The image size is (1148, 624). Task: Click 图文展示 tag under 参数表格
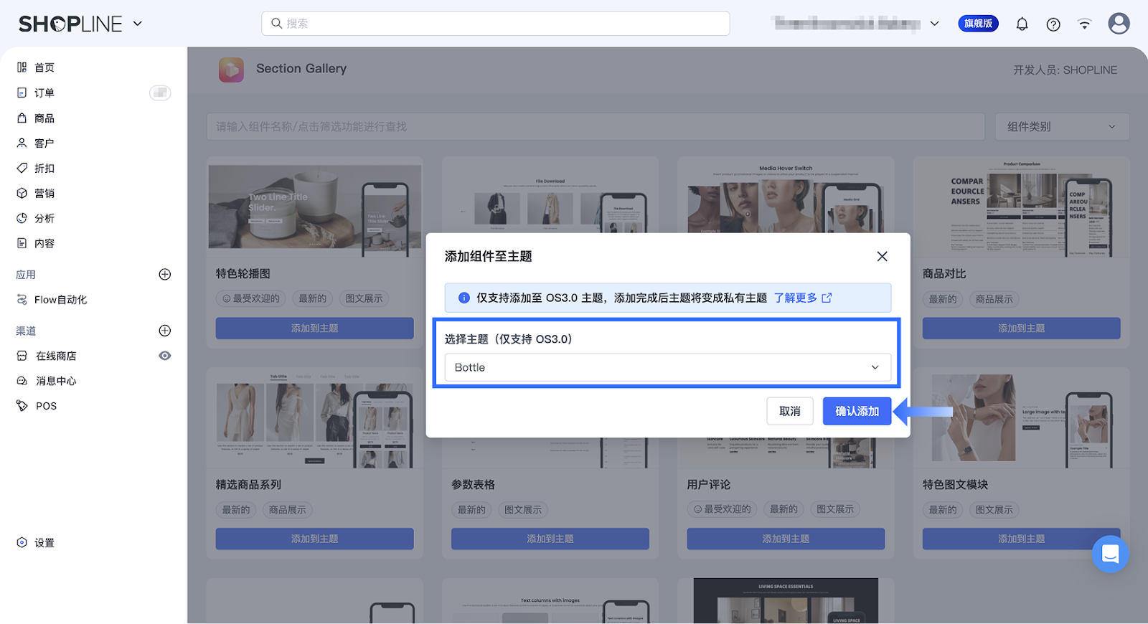523,510
